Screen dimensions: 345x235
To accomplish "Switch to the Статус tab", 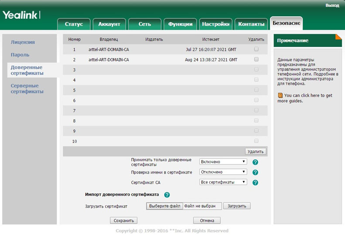I will pyautogui.click(x=74, y=24).
